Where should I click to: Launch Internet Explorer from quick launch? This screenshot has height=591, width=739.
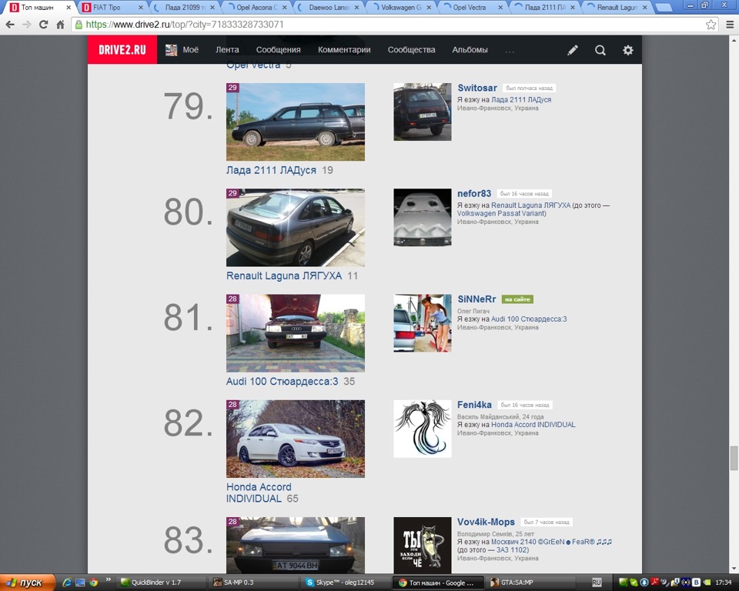pos(67,583)
